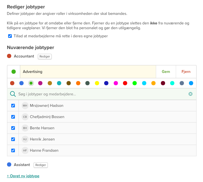Image resolution: width=203 pixels, height=182 pixels.
Task: Click Fjern to remove Advertising
Action: click(x=186, y=72)
